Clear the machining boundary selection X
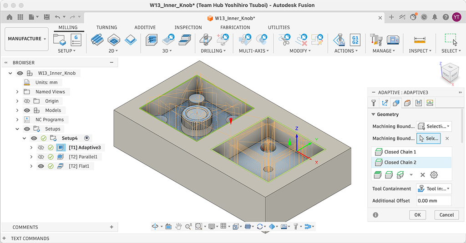This screenshot has height=243, width=466. coord(447,139)
